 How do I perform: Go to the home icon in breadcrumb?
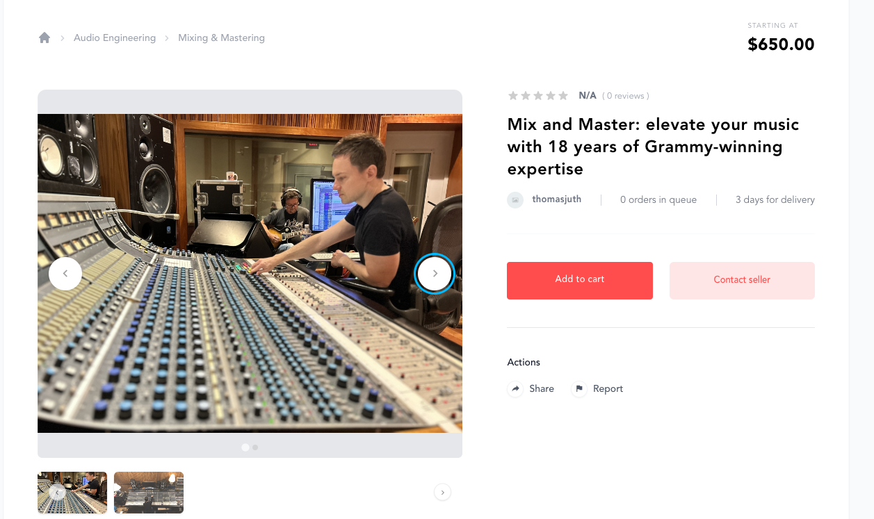point(44,38)
